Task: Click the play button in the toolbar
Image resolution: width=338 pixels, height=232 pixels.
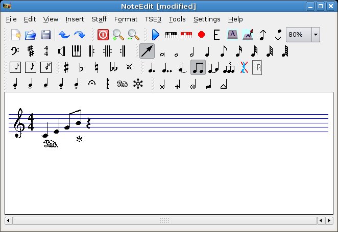Action: point(156,35)
